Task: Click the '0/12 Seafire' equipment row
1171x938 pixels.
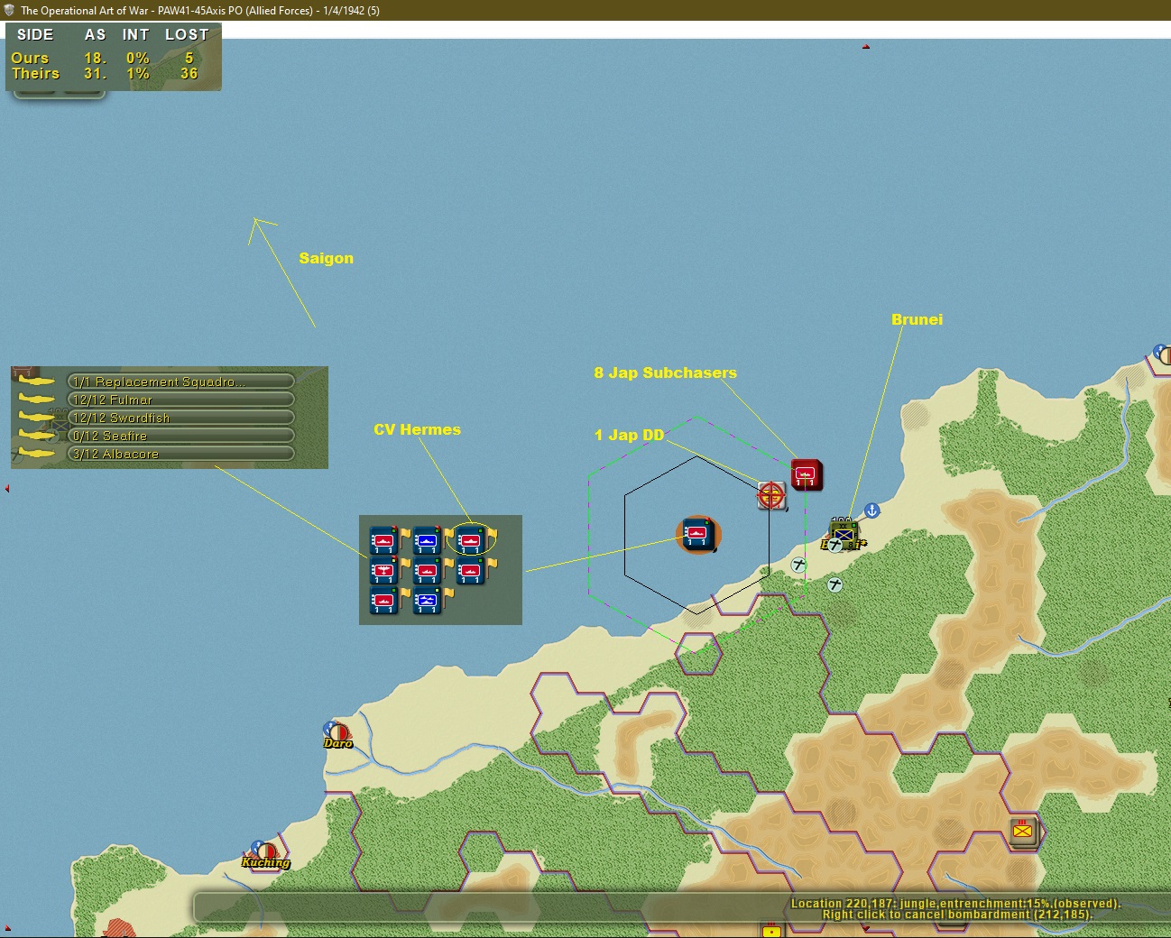Action: coord(181,436)
